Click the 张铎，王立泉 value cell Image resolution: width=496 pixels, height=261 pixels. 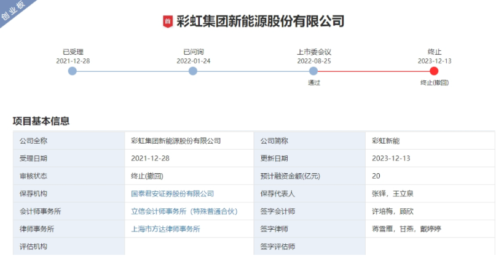[430, 193]
